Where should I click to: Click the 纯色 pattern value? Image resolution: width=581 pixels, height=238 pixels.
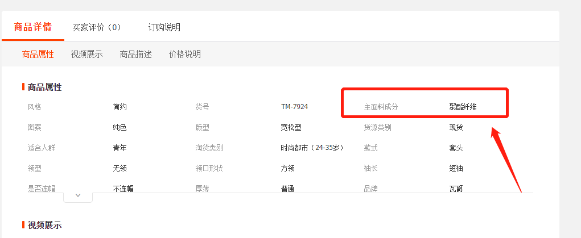(120, 128)
